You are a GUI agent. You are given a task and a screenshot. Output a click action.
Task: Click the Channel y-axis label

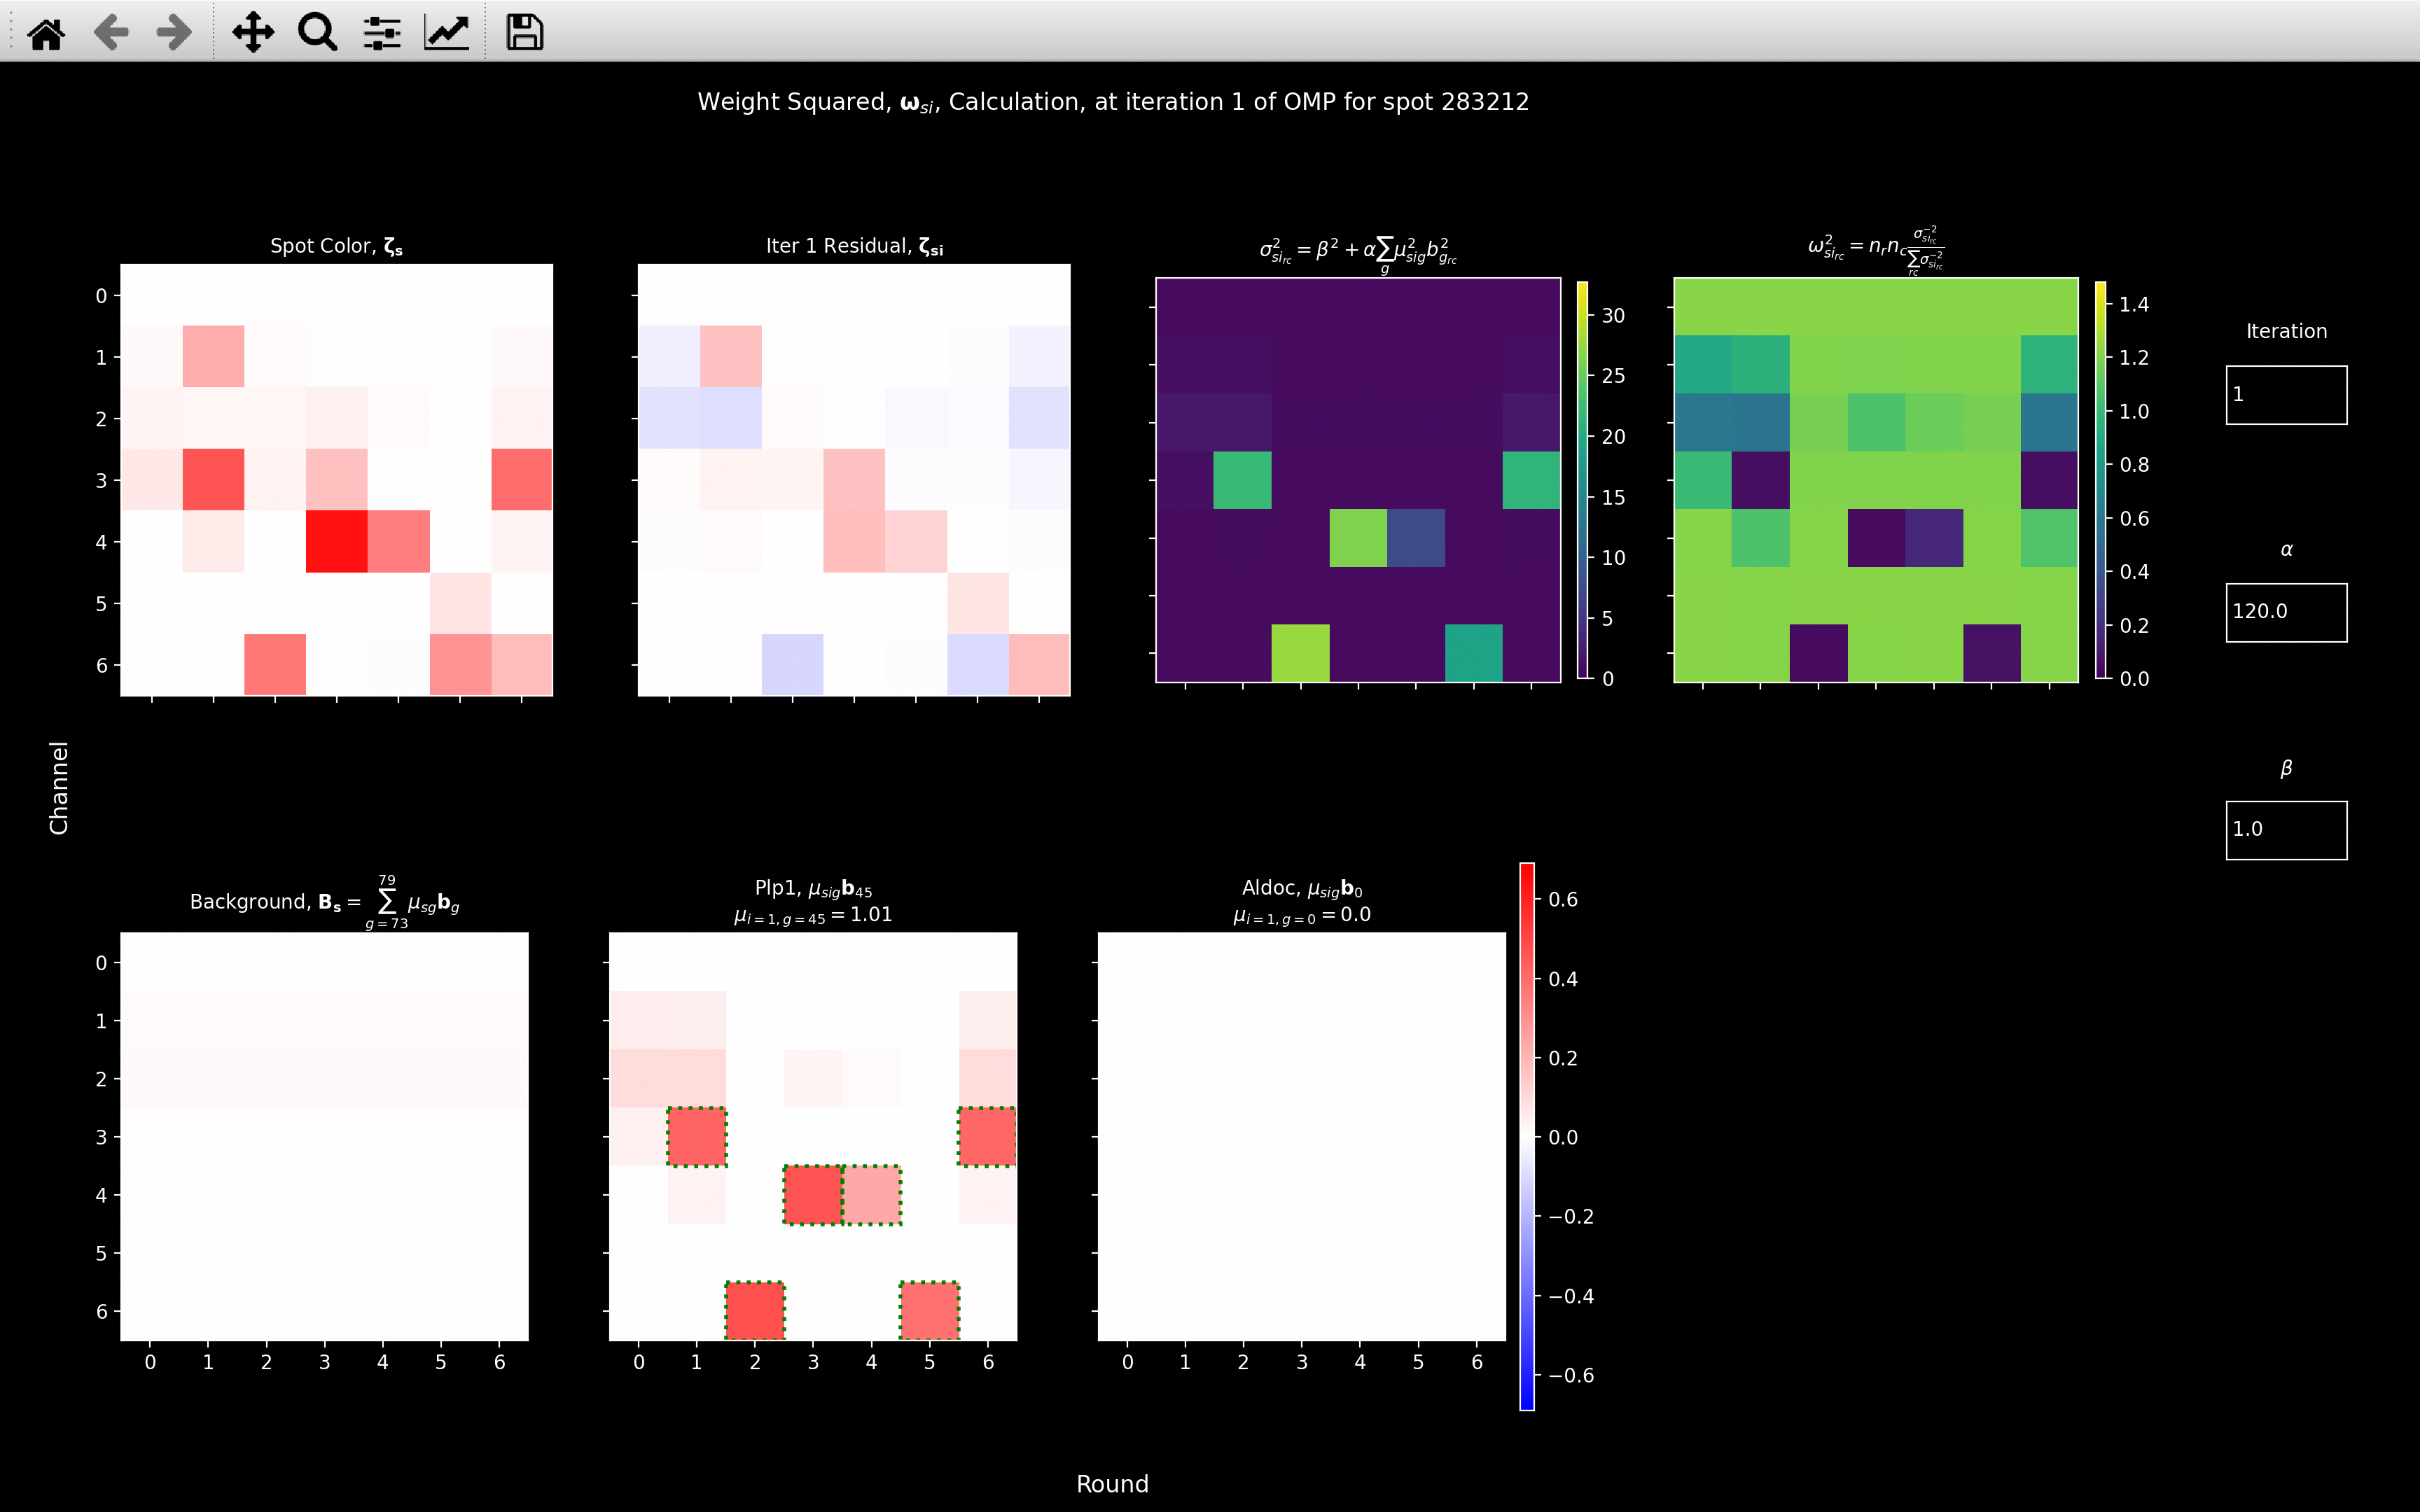pos(59,788)
